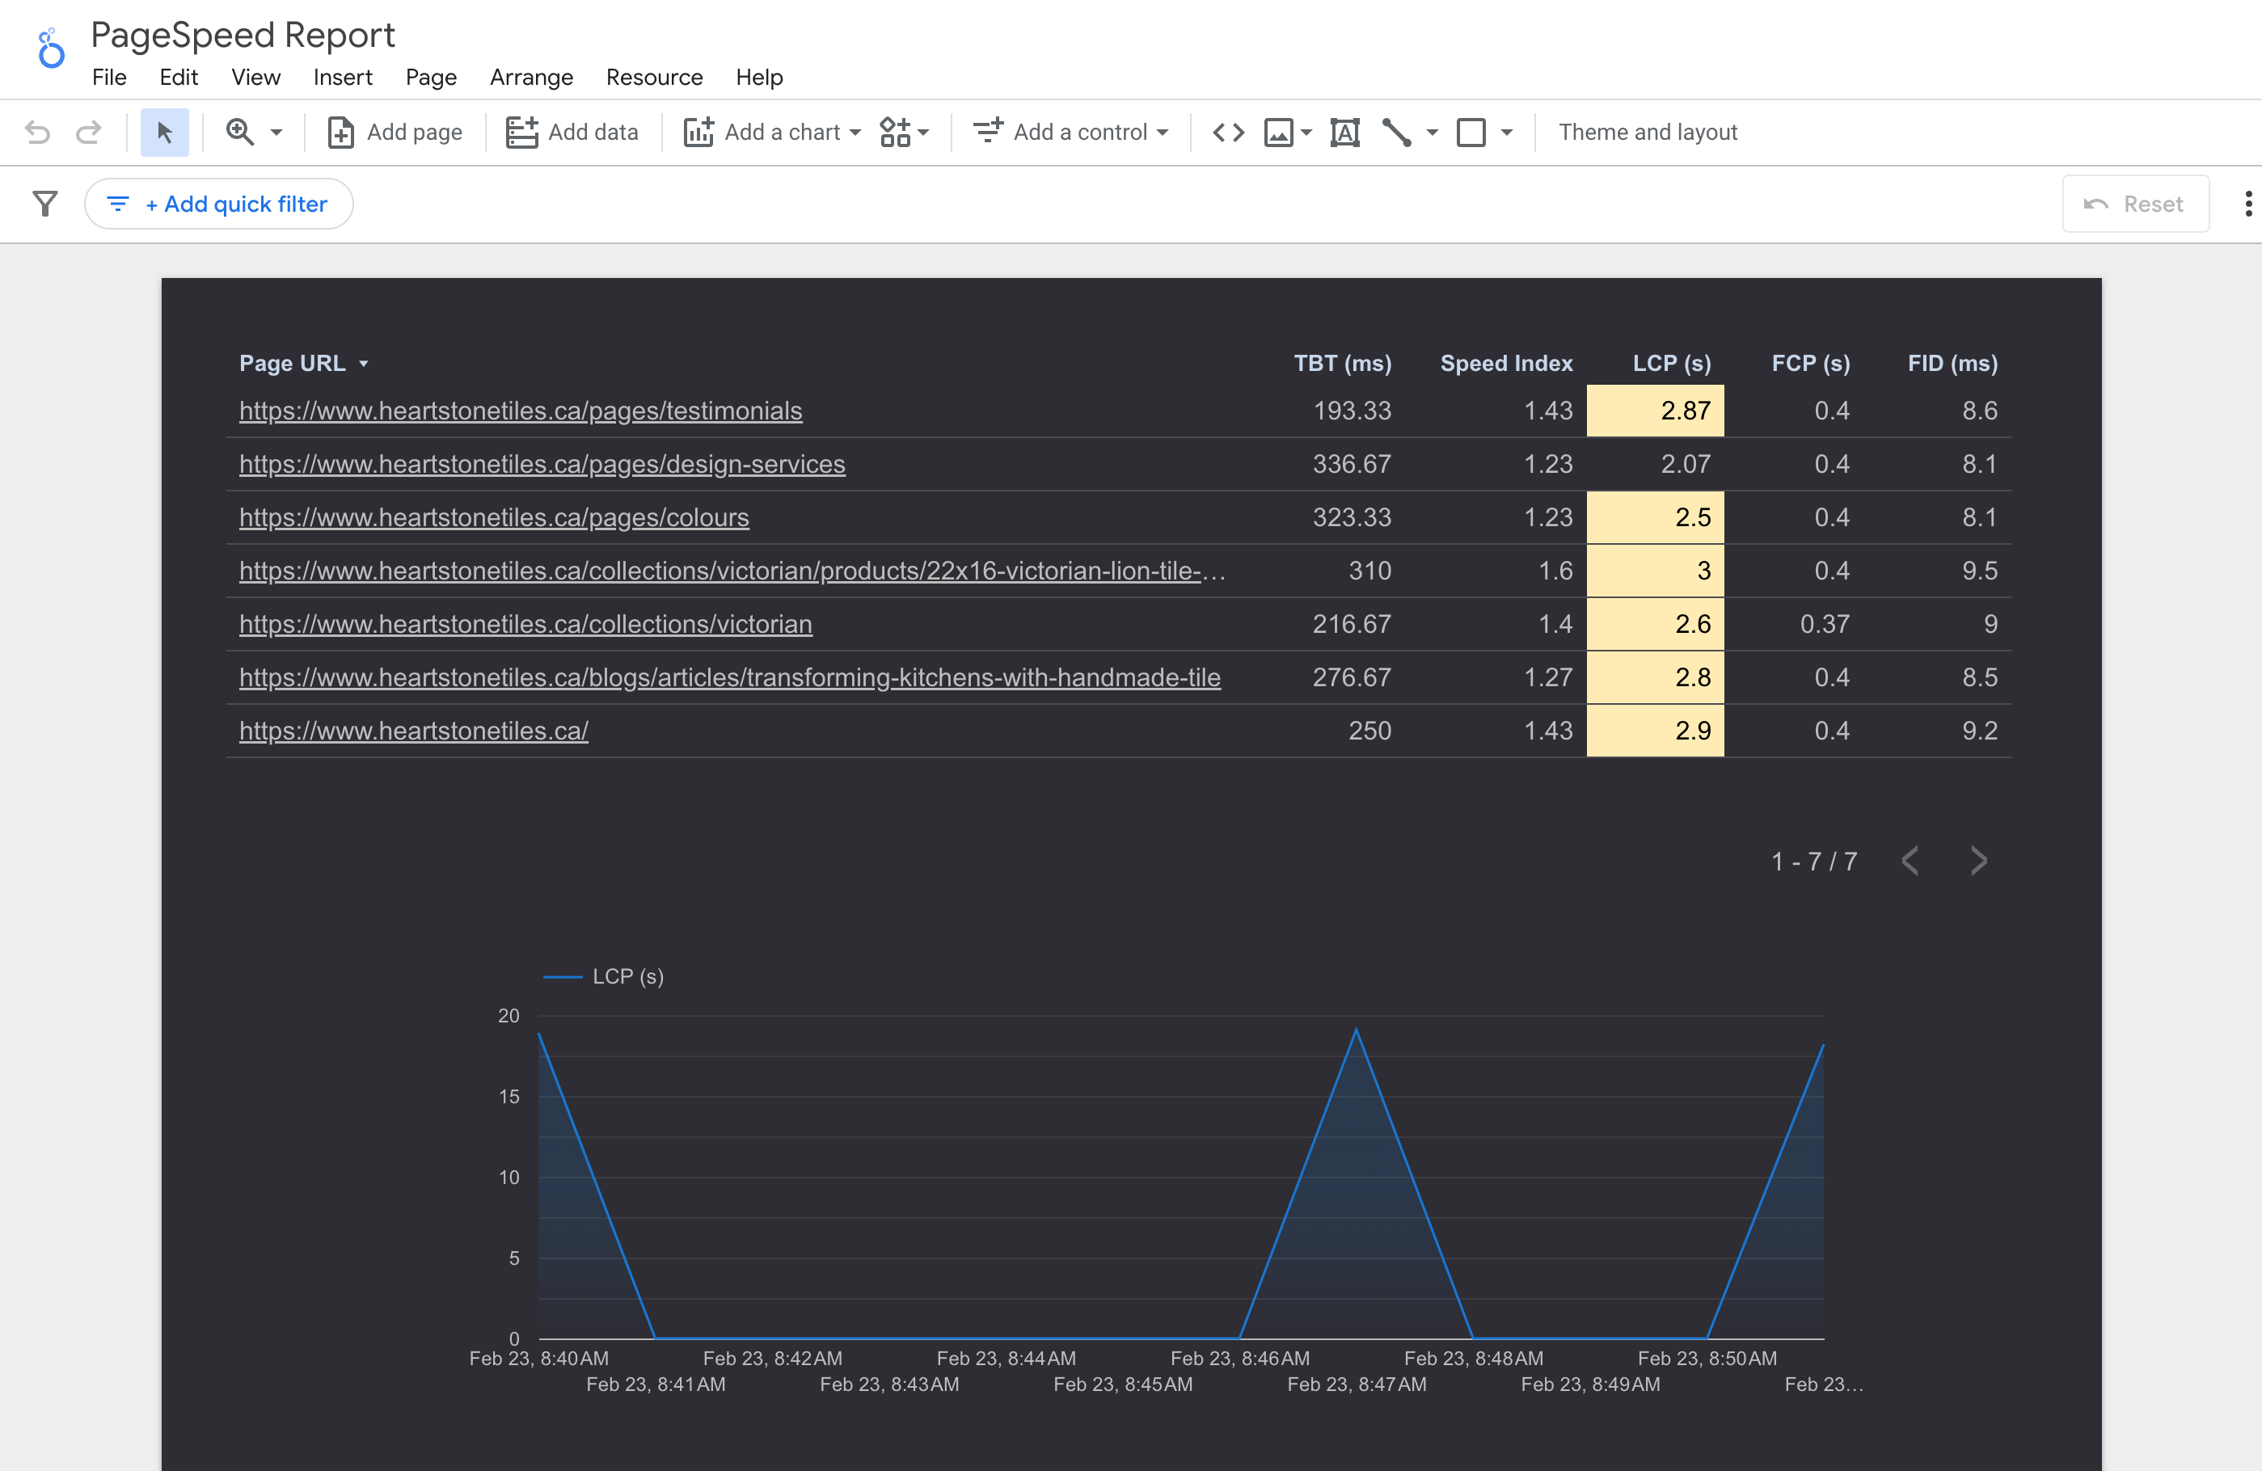2262x1471 pixels.
Task: Click the FCP (s) column header
Action: 1811,363
